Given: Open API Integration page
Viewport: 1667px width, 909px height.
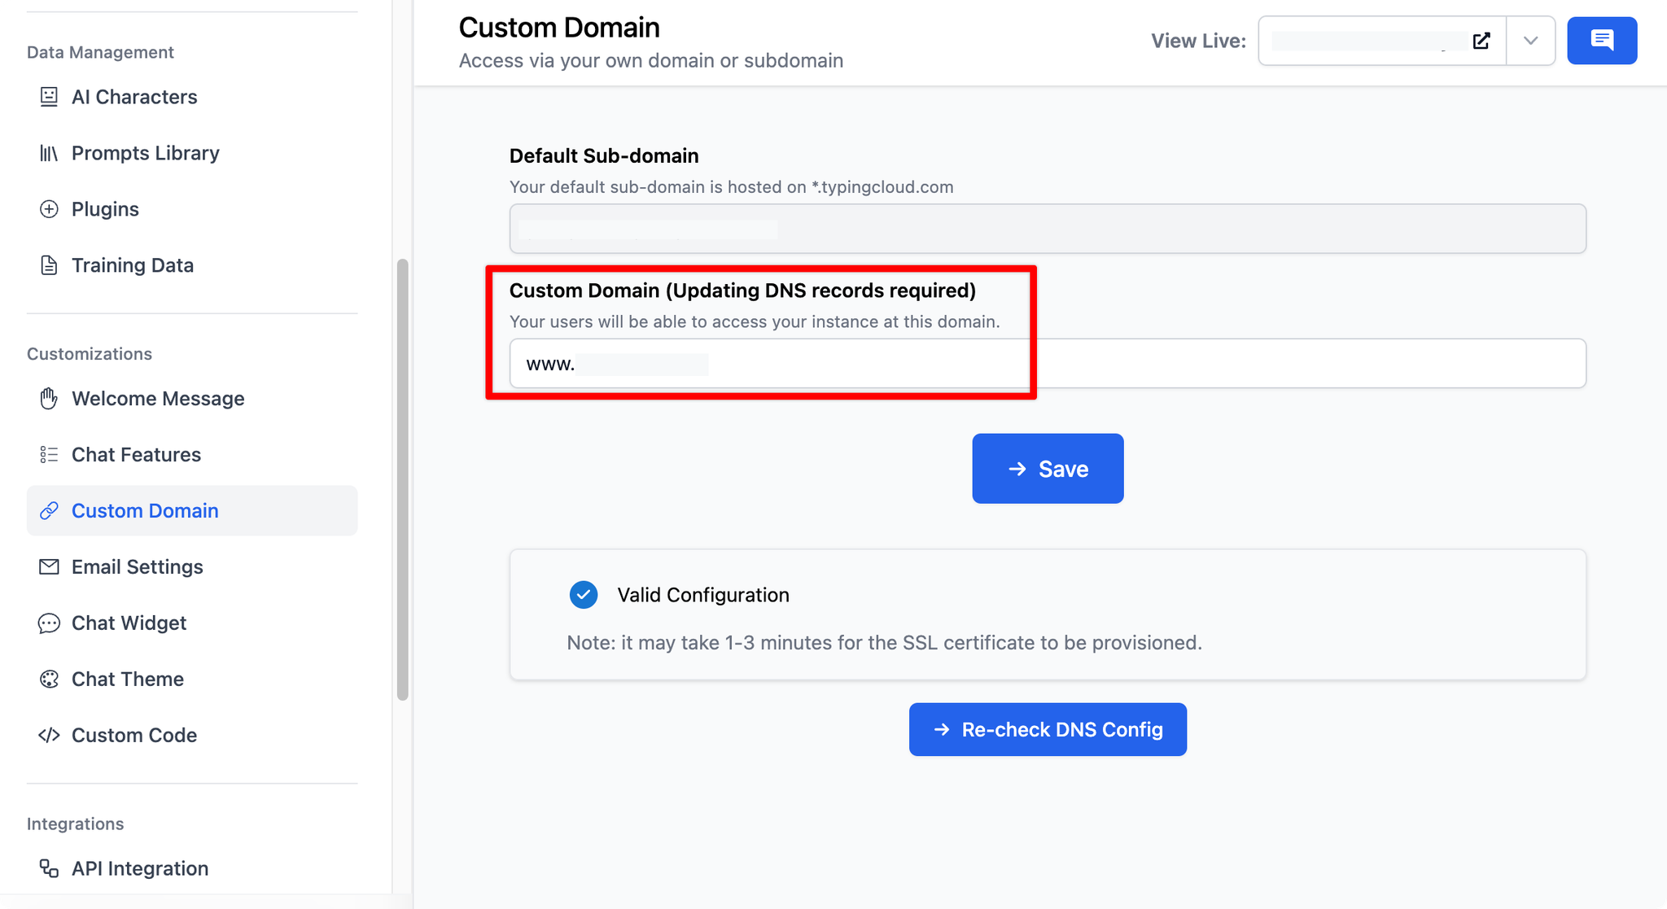Looking at the screenshot, I should tap(192, 868).
